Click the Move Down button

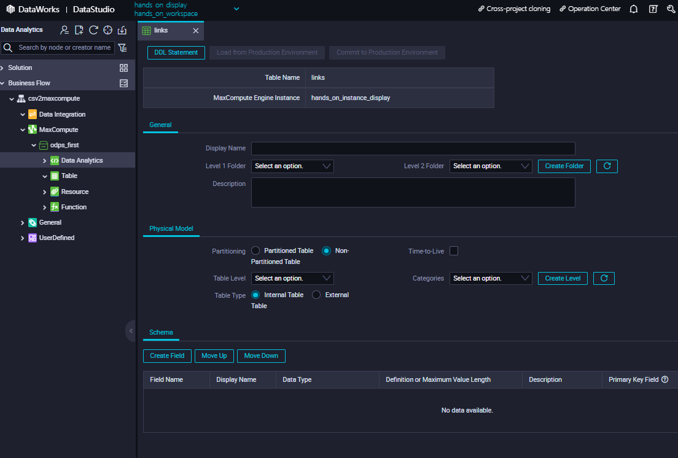pos(261,356)
